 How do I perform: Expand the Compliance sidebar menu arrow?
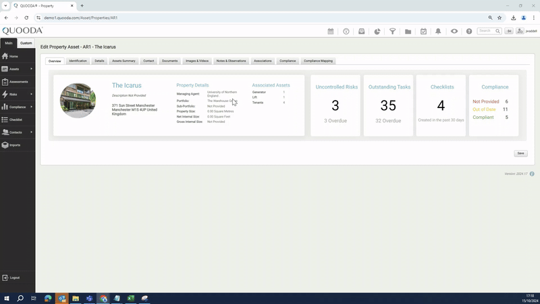click(x=31, y=107)
